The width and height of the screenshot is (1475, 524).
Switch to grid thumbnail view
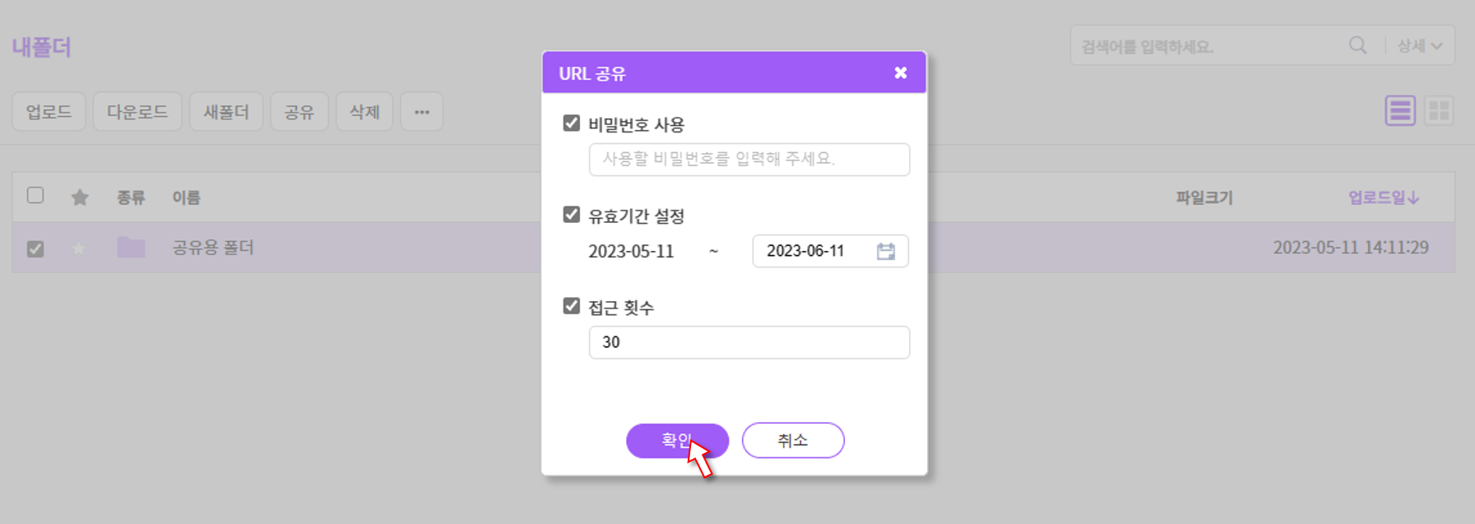point(1439,111)
